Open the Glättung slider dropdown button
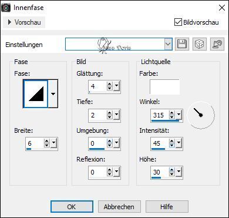 [x=117, y=86]
